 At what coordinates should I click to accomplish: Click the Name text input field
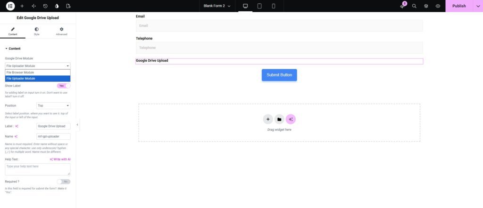coord(53,136)
